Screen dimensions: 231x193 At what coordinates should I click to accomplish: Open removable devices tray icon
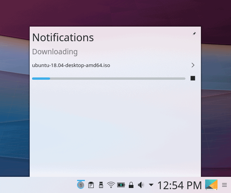(101, 185)
